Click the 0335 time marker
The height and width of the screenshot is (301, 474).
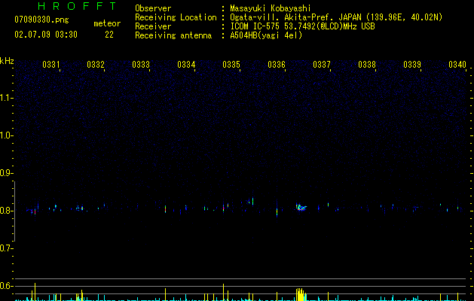click(x=231, y=65)
